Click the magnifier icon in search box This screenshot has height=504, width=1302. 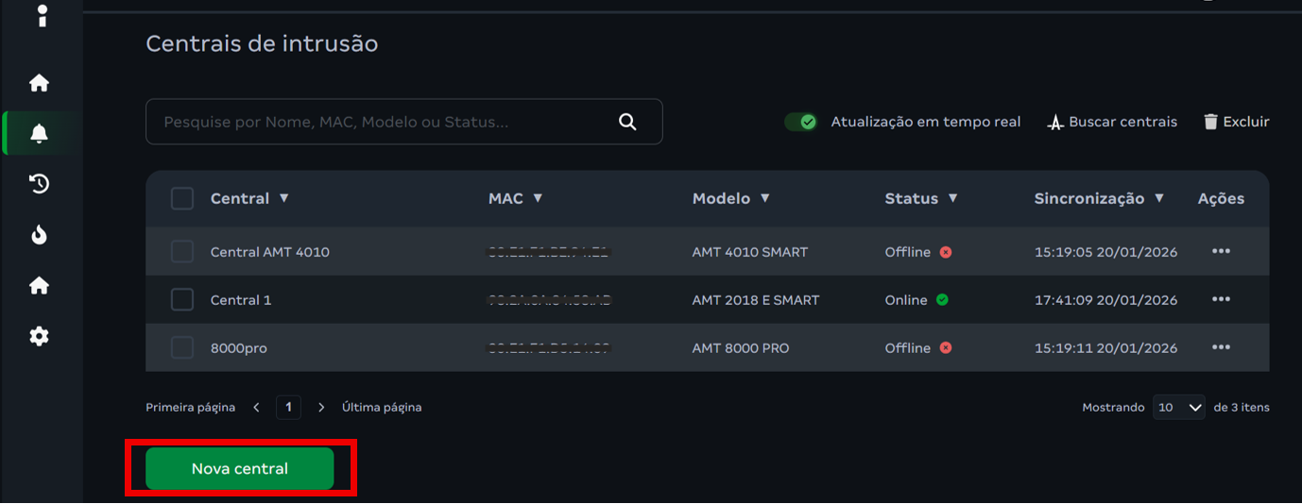(x=627, y=122)
